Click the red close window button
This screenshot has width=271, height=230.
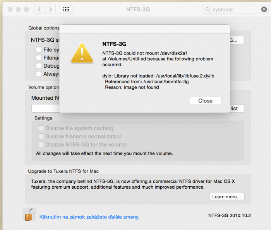click(x=10, y=9)
